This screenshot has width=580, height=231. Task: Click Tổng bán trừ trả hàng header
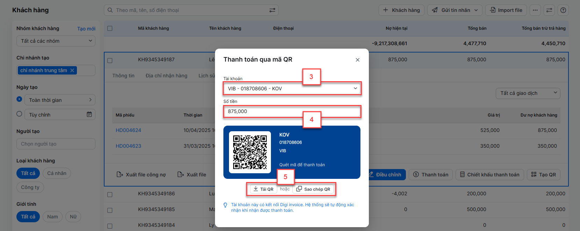coord(544,28)
